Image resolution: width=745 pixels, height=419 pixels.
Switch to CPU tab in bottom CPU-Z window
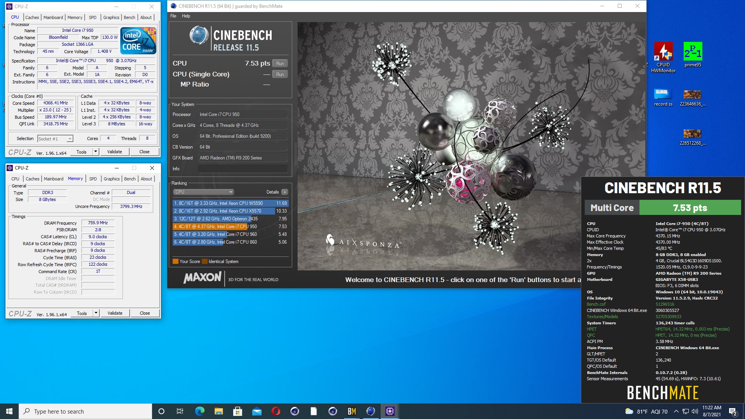pos(15,179)
